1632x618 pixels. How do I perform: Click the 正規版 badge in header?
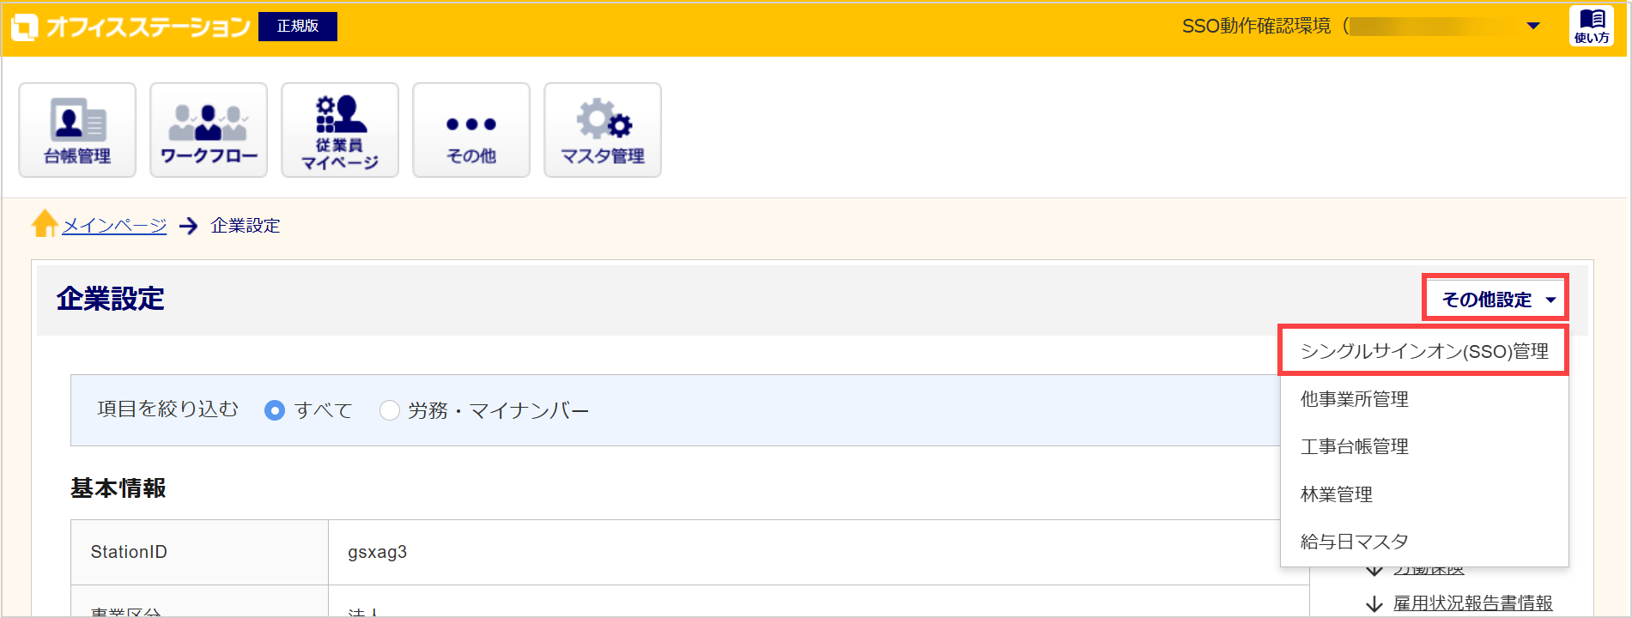coord(298,26)
